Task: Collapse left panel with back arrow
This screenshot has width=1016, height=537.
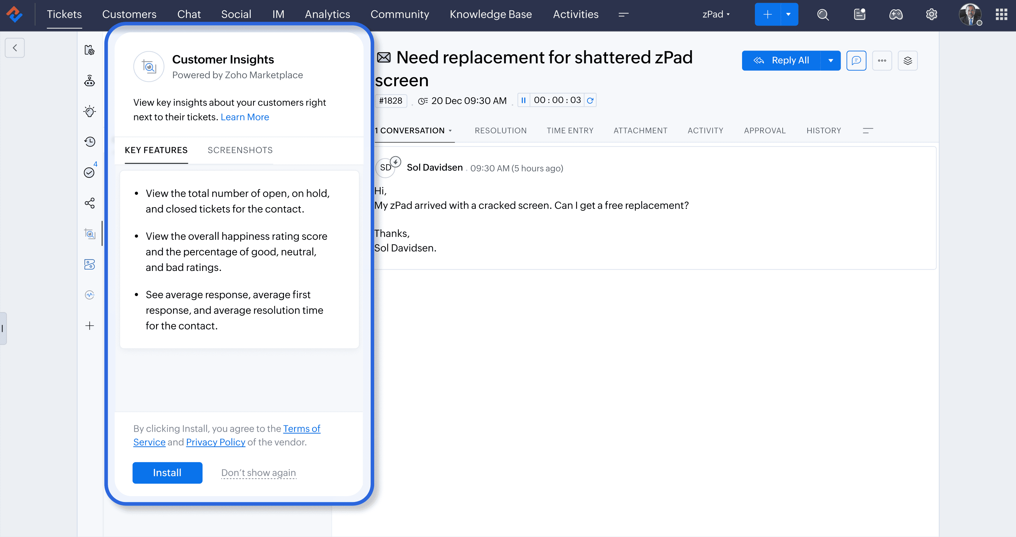Action: click(x=15, y=48)
